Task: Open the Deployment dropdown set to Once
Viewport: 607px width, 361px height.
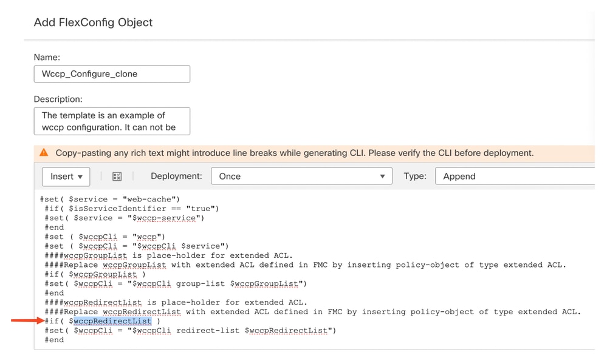Action: click(301, 176)
